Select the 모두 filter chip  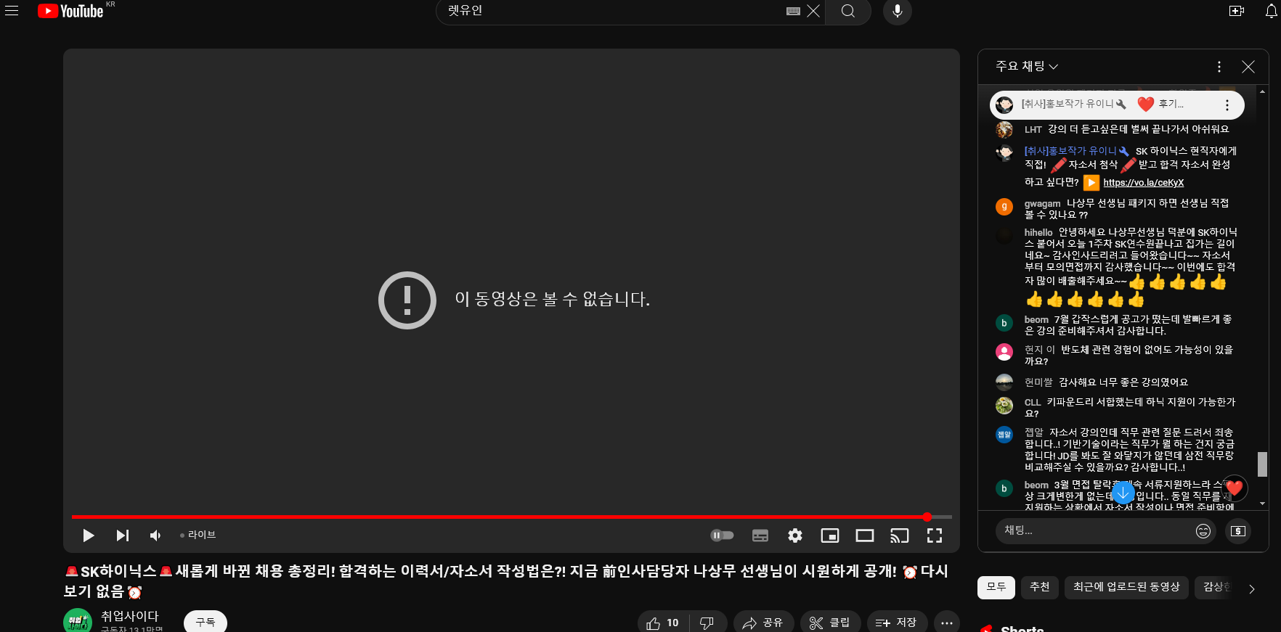[996, 587]
